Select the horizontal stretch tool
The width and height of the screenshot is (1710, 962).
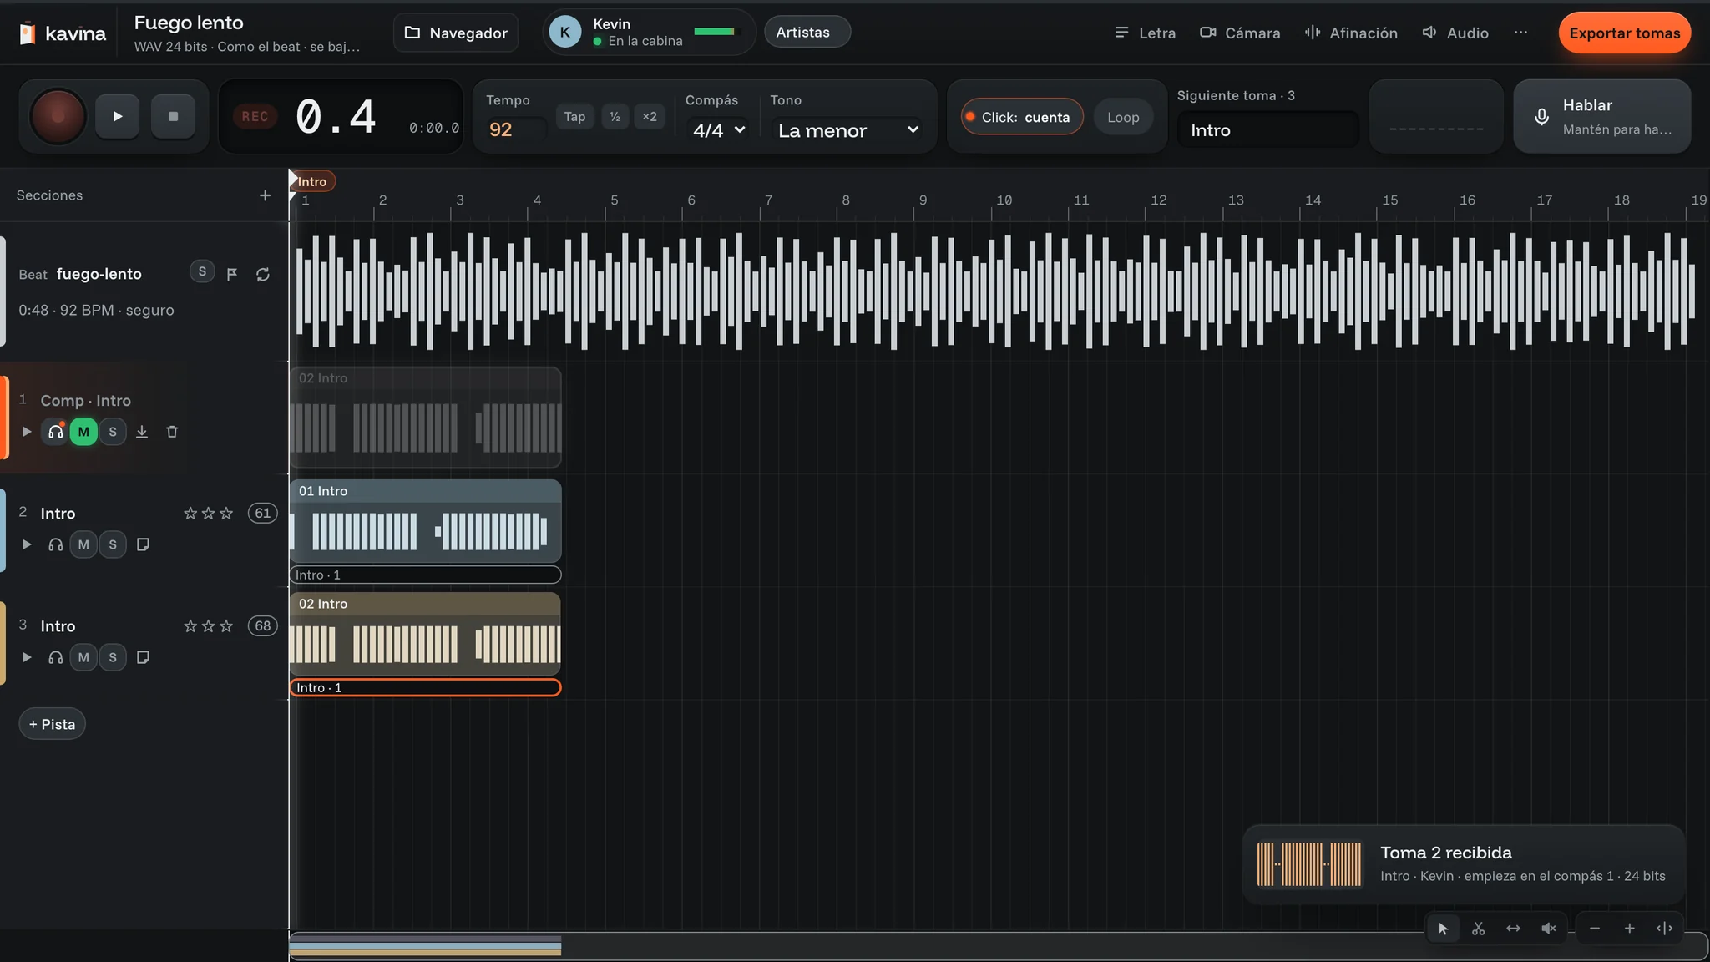pyautogui.click(x=1513, y=929)
